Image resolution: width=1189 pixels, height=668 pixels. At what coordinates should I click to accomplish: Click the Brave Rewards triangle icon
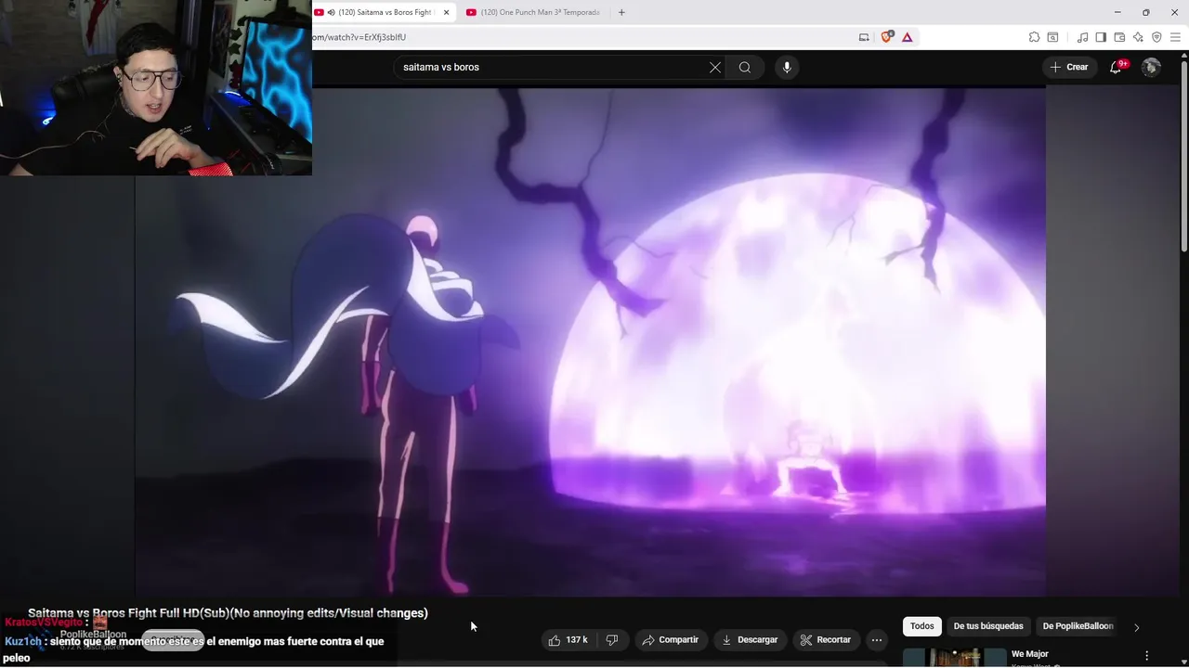pyautogui.click(x=907, y=37)
